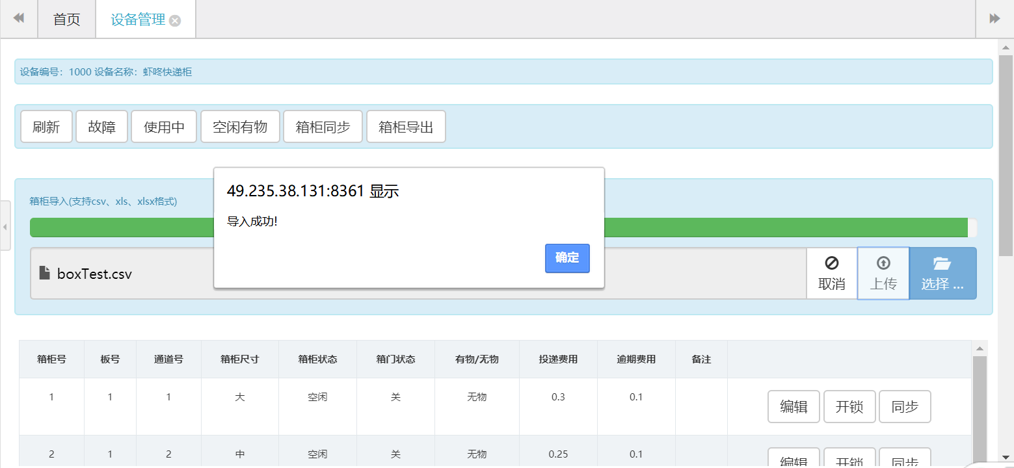Viewport: 1014px width, 468px height.
Task: Open the 首页 tab
Action: click(x=66, y=19)
